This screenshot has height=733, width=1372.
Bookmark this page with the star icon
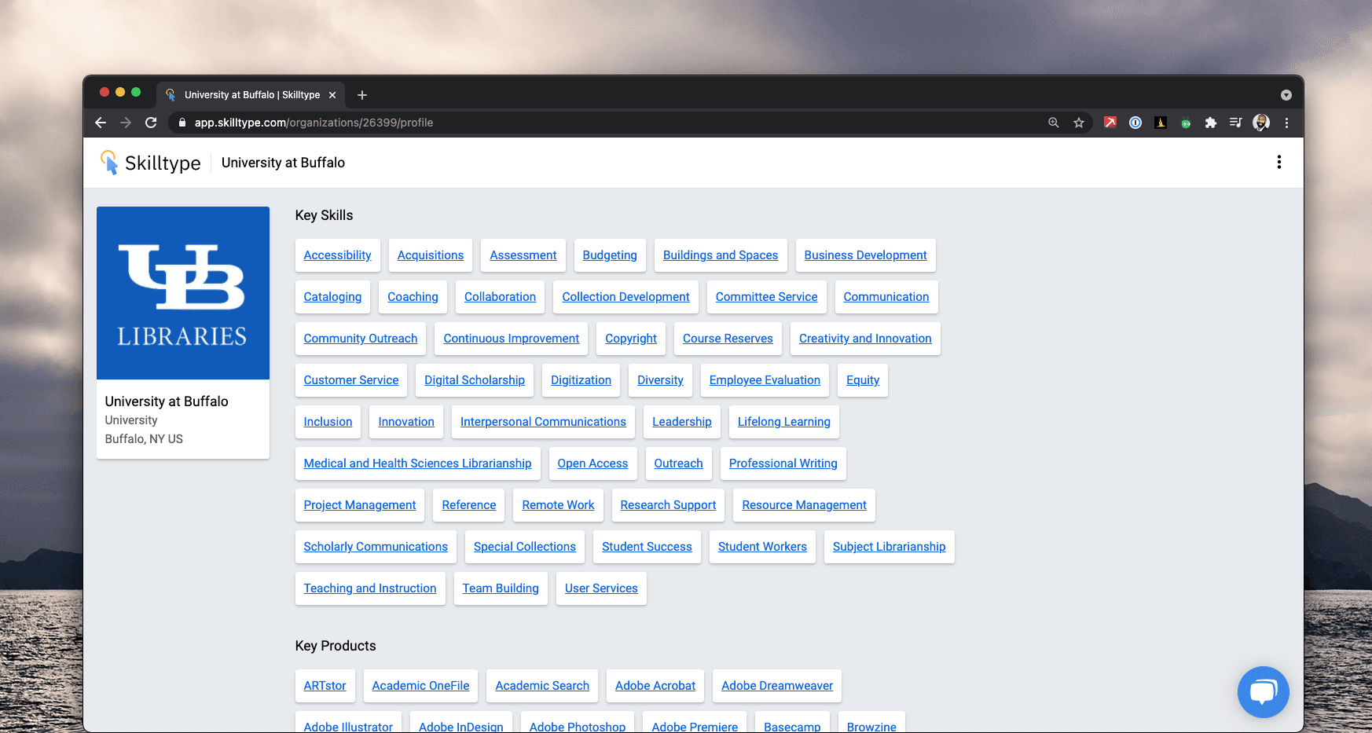(1079, 123)
